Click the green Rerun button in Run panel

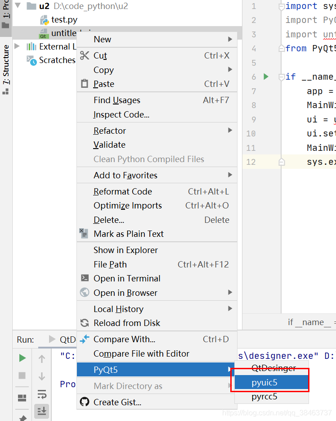coord(22,358)
